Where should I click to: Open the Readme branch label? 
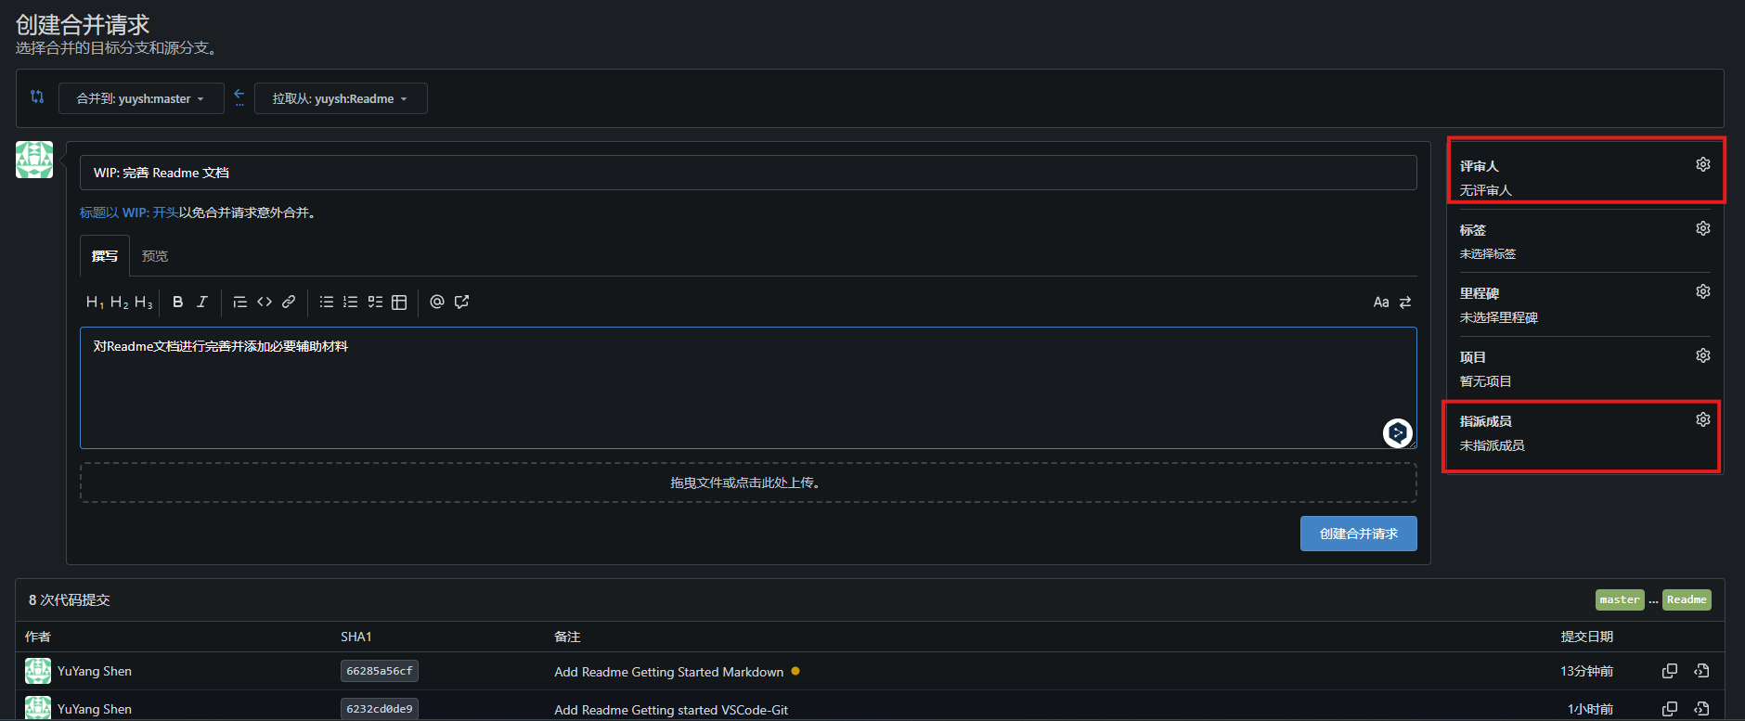click(1687, 599)
